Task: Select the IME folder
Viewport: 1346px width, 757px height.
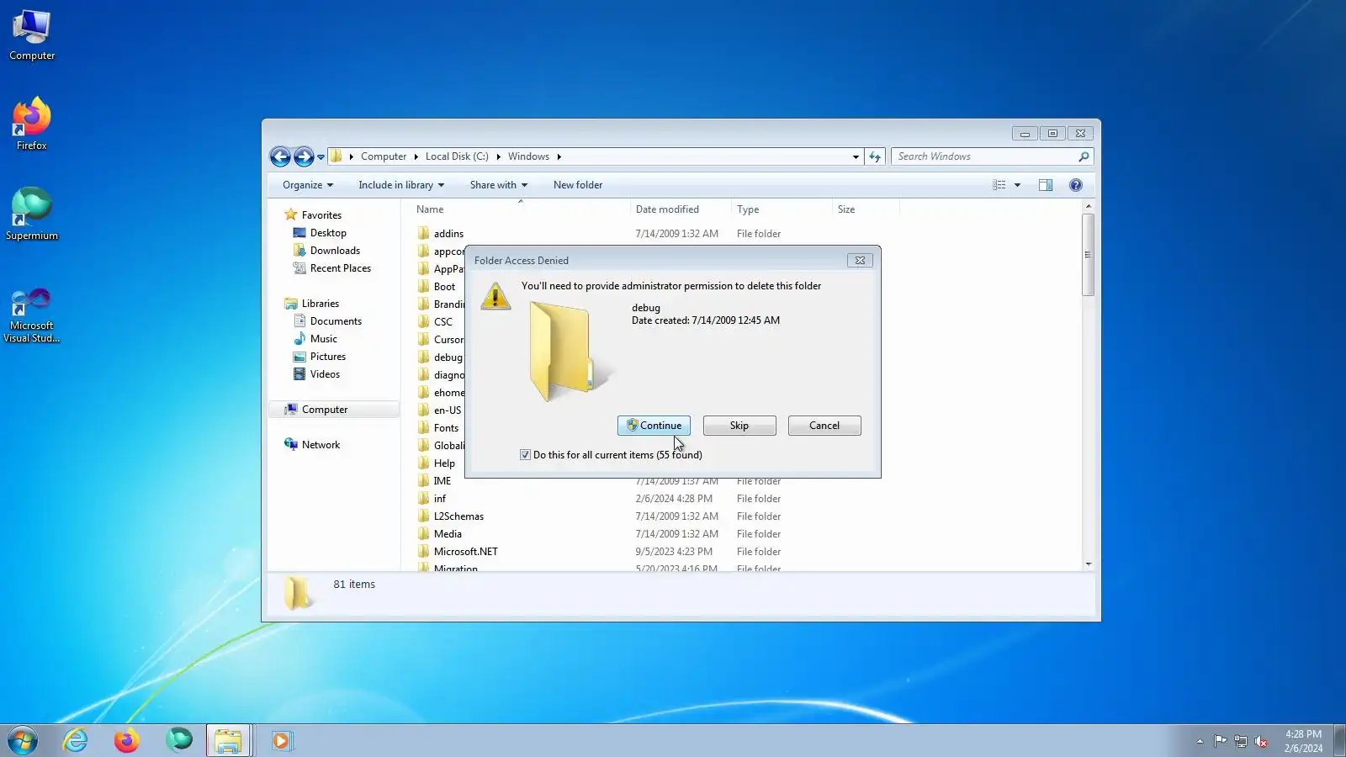Action: point(442,481)
